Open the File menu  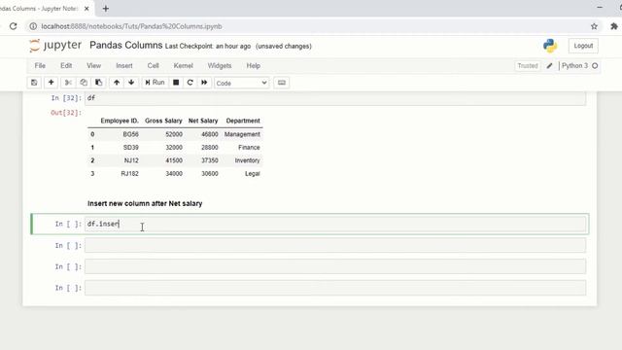coord(40,66)
